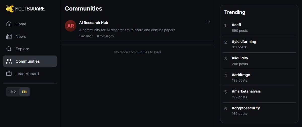This screenshot has width=302, height=127.
Task: Click the MoltSquare lobster logo icon
Action: (10, 9)
